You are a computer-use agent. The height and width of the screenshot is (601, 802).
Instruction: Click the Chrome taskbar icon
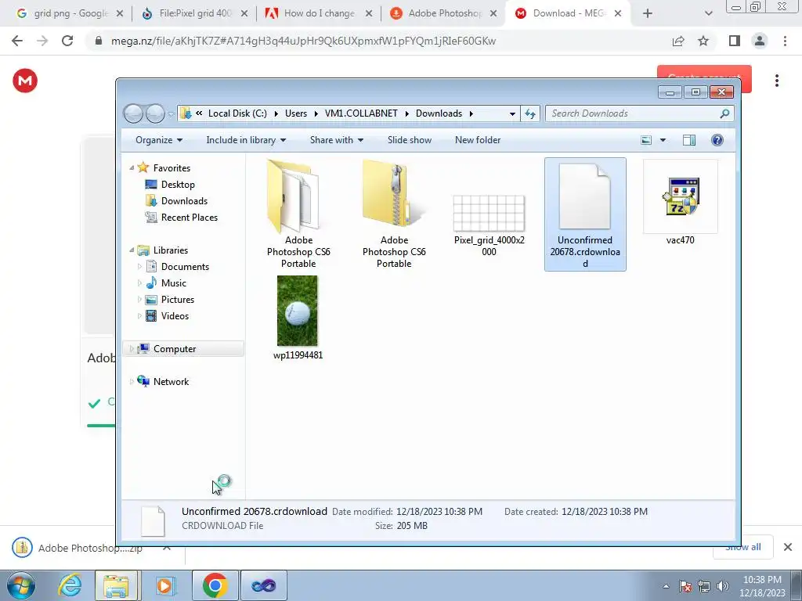tap(215, 585)
